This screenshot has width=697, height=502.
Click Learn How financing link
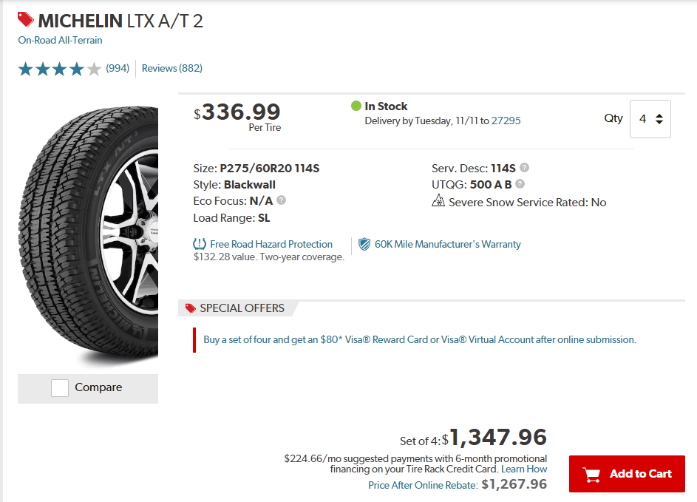pyautogui.click(x=524, y=469)
